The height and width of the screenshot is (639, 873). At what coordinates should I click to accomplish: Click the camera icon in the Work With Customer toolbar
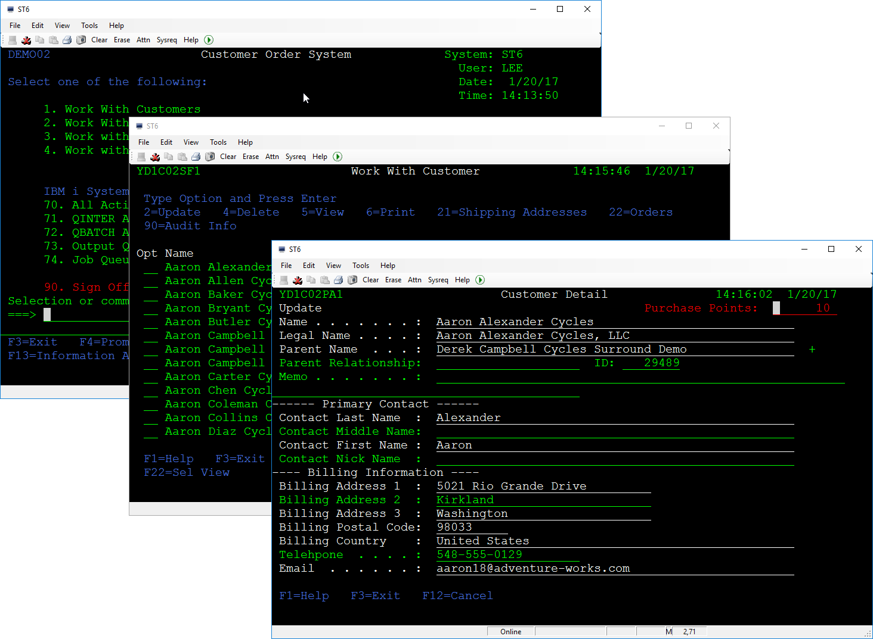(210, 157)
